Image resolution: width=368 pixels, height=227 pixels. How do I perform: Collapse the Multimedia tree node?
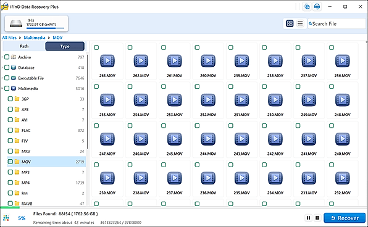[2, 88]
